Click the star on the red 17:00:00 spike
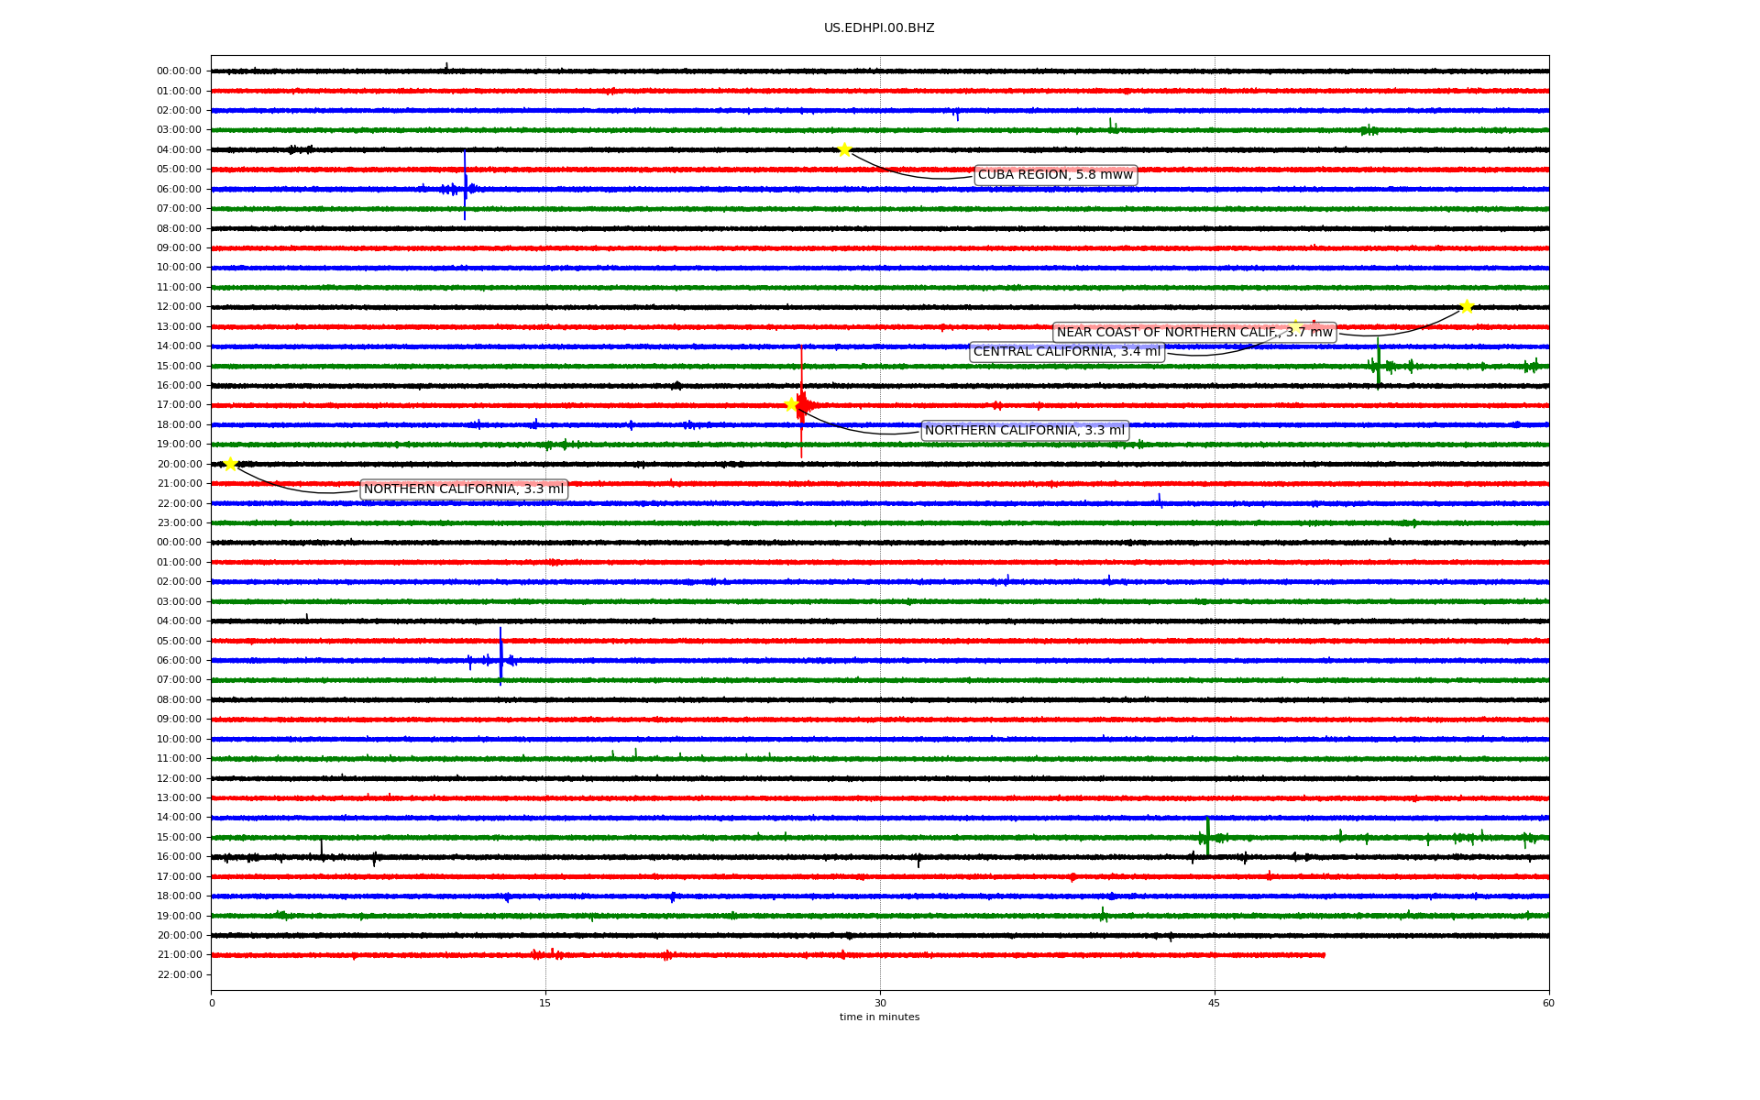Image resolution: width=1760 pixels, height=1100 pixels. [x=791, y=404]
